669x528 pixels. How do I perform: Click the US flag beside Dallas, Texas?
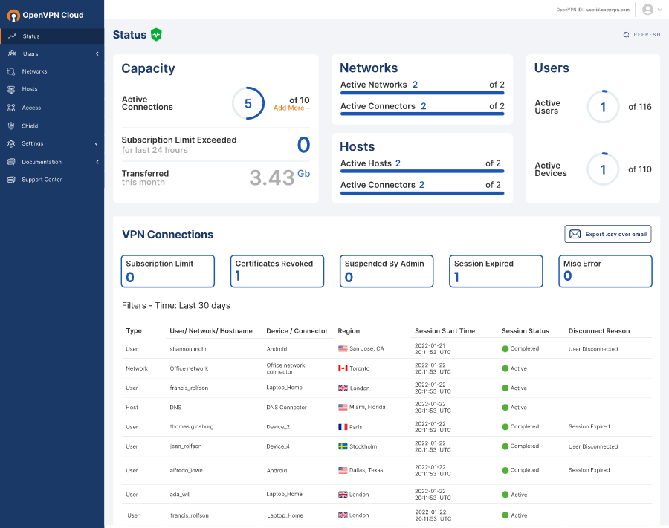(x=343, y=470)
